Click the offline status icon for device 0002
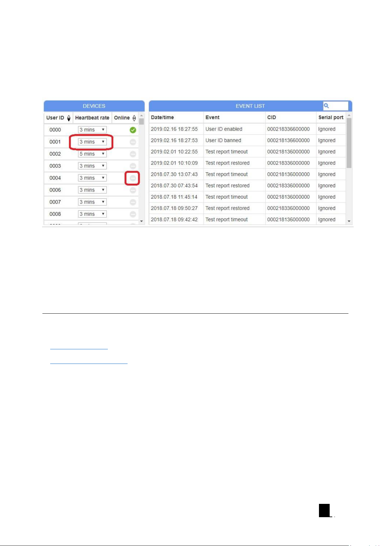The image size is (386, 546). [x=133, y=154]
